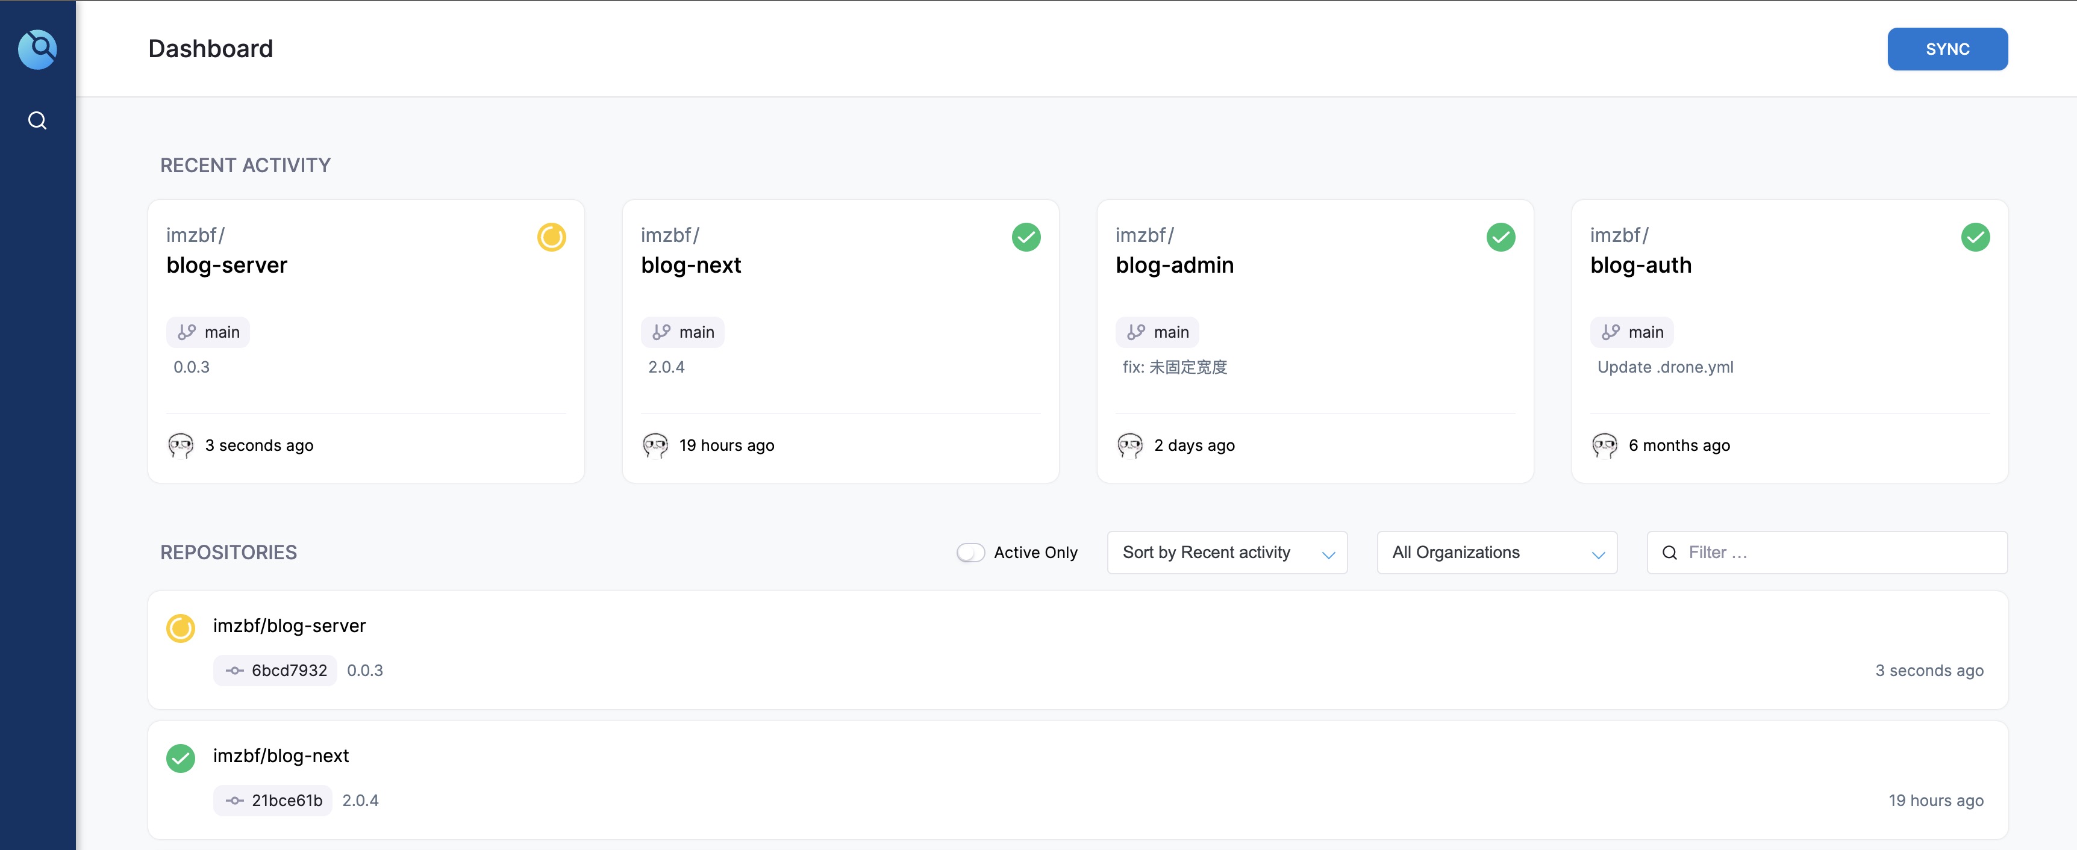Screen dimensions: 2077x850
Task: Click the SYNC button
Action: [x=1947, y=49]
